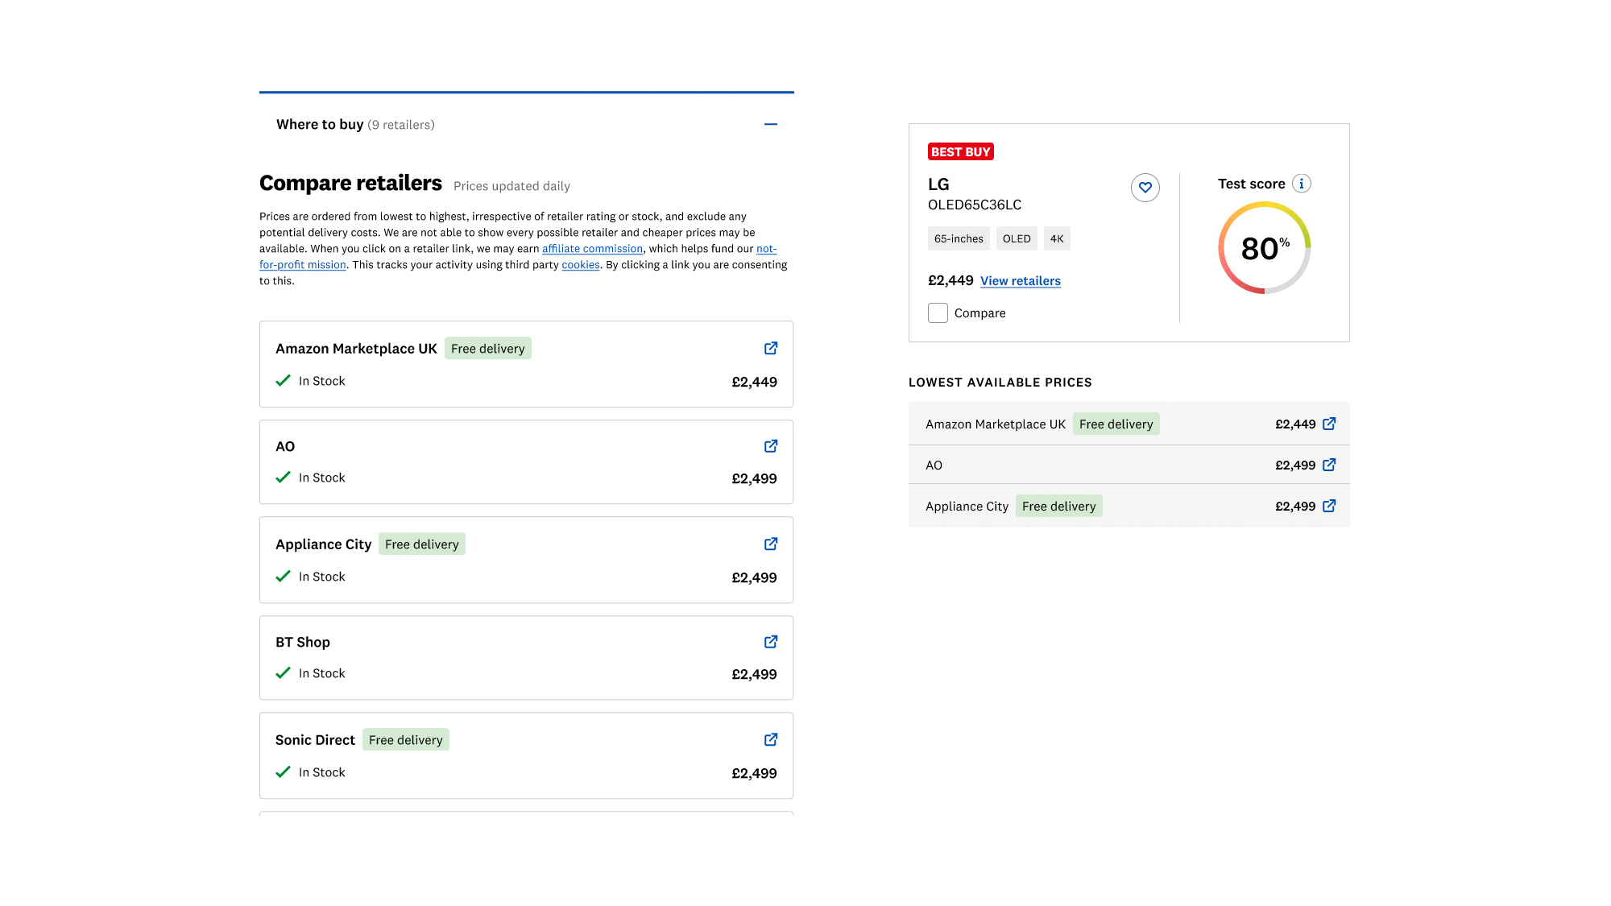Click the 65-inches tag chip

(x=959, y=239)
